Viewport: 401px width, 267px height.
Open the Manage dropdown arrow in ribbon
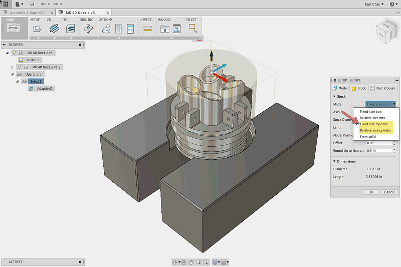click(171, 38)
